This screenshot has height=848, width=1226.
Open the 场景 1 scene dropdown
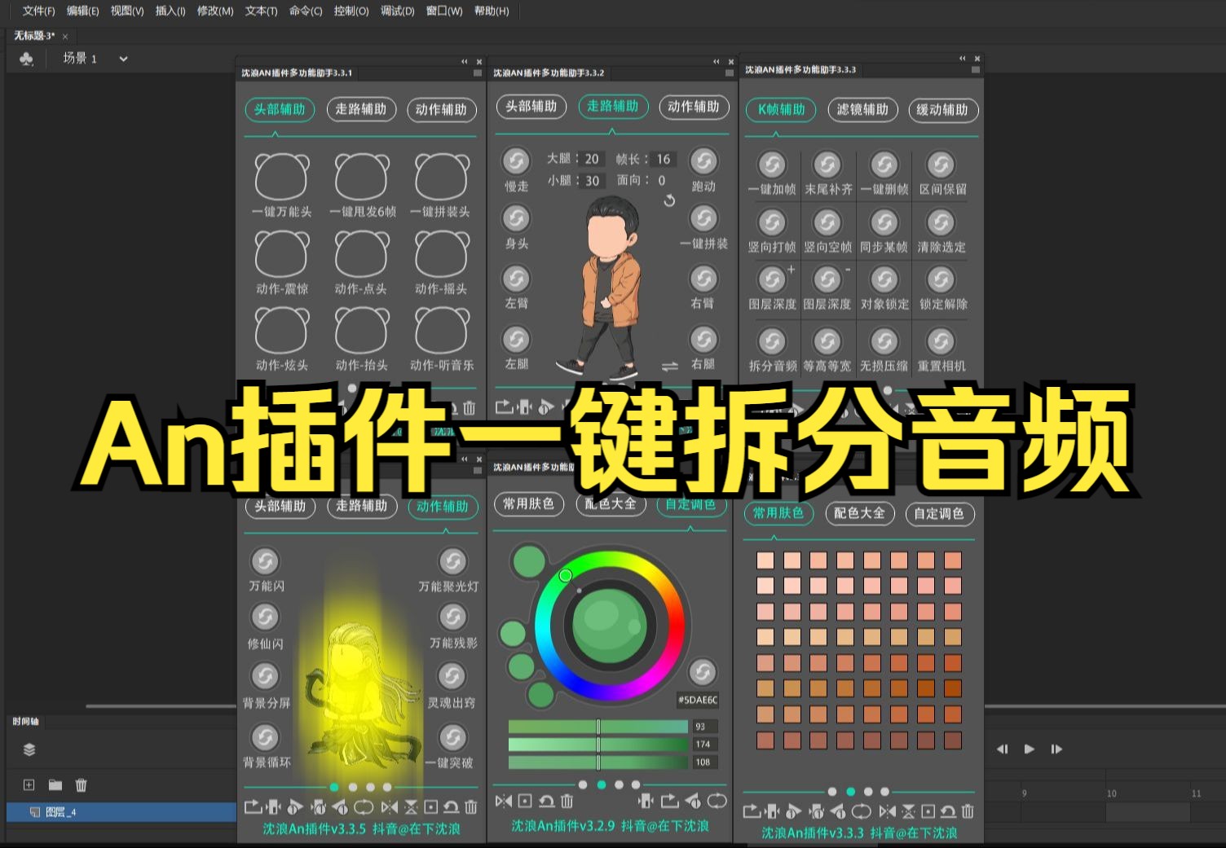tap(122, 59)
